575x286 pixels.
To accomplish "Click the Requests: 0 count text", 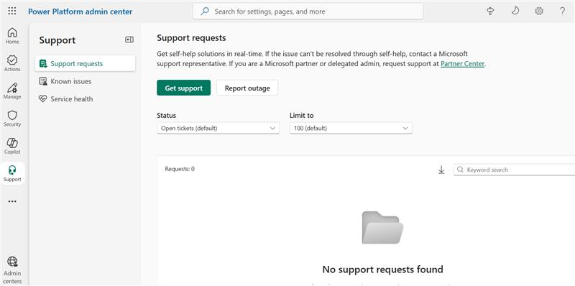I will [180, 169].
